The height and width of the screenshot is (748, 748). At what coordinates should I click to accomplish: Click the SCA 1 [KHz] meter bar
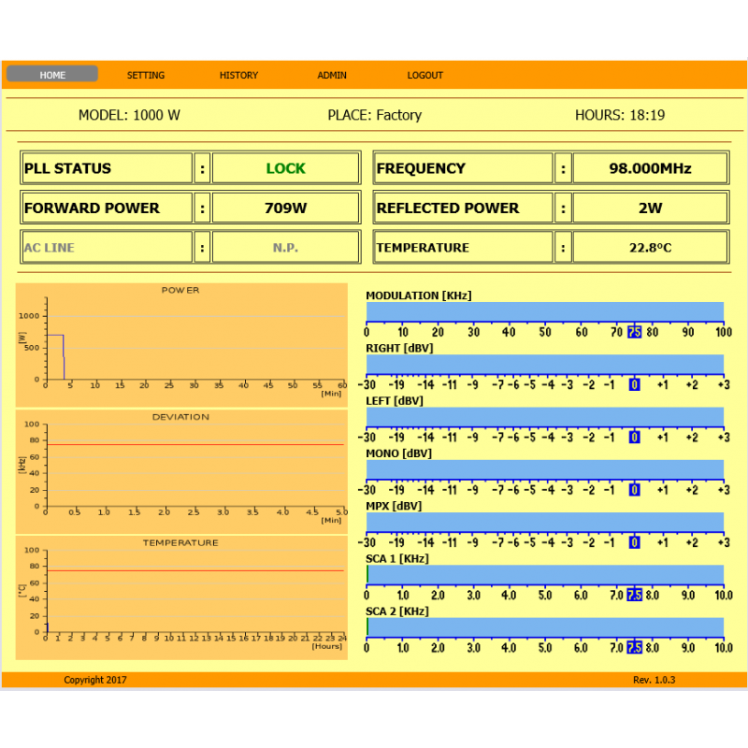click(544, 574)
